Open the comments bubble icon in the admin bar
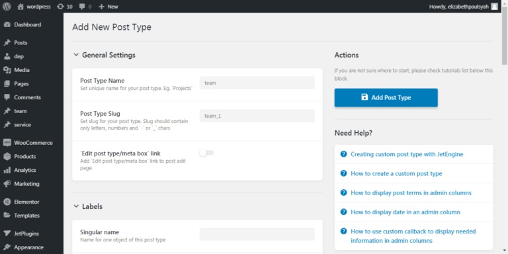Image resolution: width=508 pixels, height=254 pixels. [x=82, y=7]
